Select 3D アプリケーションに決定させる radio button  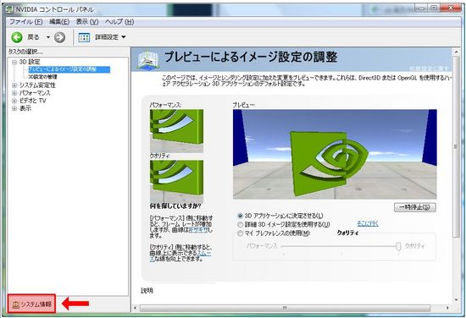pos(240,216)
